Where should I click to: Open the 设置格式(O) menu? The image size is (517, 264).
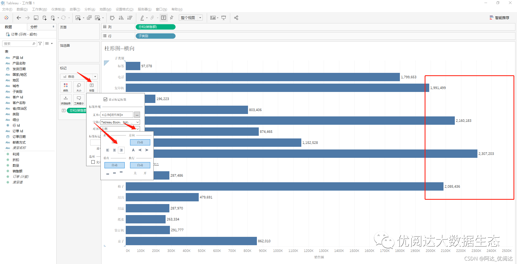click(x=125, y=9)
